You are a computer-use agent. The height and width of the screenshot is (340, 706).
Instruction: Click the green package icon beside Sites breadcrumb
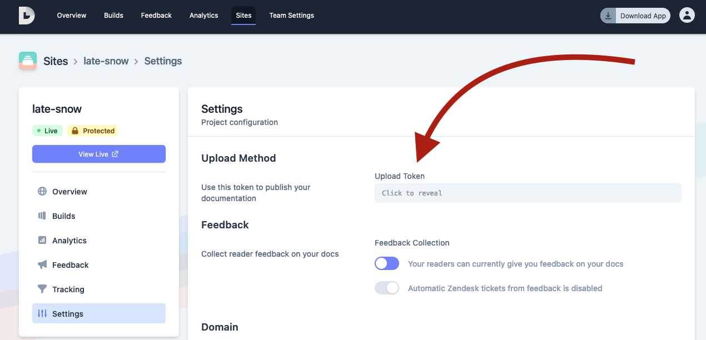(27, 61)
